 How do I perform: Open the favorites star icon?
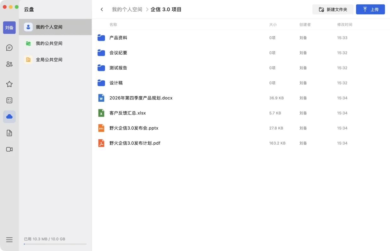click(9, 84)
